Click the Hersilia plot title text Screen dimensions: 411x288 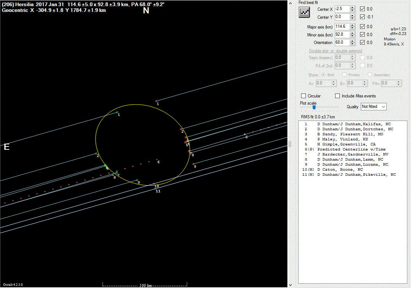pyautogui.click(x=83, y=4)
